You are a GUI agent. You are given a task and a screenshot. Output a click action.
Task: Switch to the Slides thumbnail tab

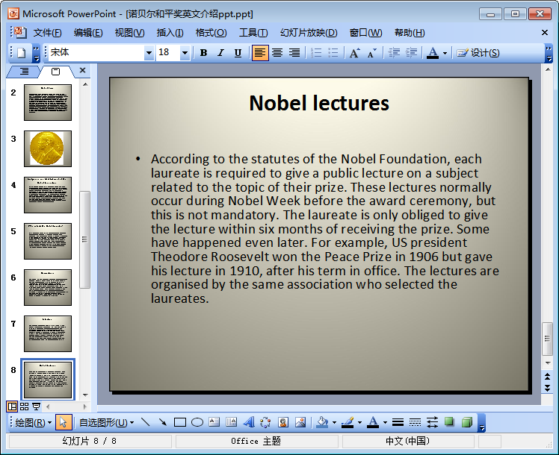[55, 72]
